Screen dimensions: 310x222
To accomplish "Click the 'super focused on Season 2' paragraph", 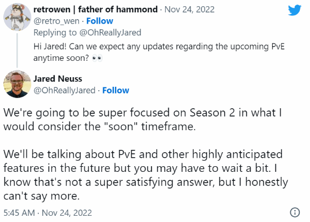I will (x=143, y=119).
